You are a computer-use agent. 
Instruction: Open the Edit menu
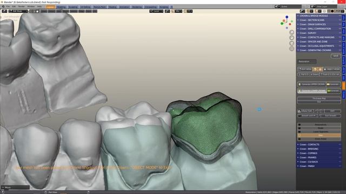[x=14, y=7]
